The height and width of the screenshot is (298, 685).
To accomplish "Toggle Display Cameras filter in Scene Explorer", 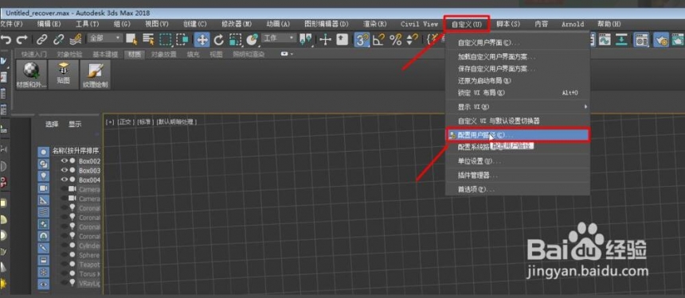I will pyautogui.click(x=43, y=188).
